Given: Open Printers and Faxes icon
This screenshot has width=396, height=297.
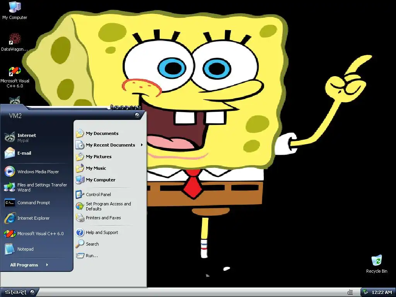Looking at the screenshot, I should point(80,218).
